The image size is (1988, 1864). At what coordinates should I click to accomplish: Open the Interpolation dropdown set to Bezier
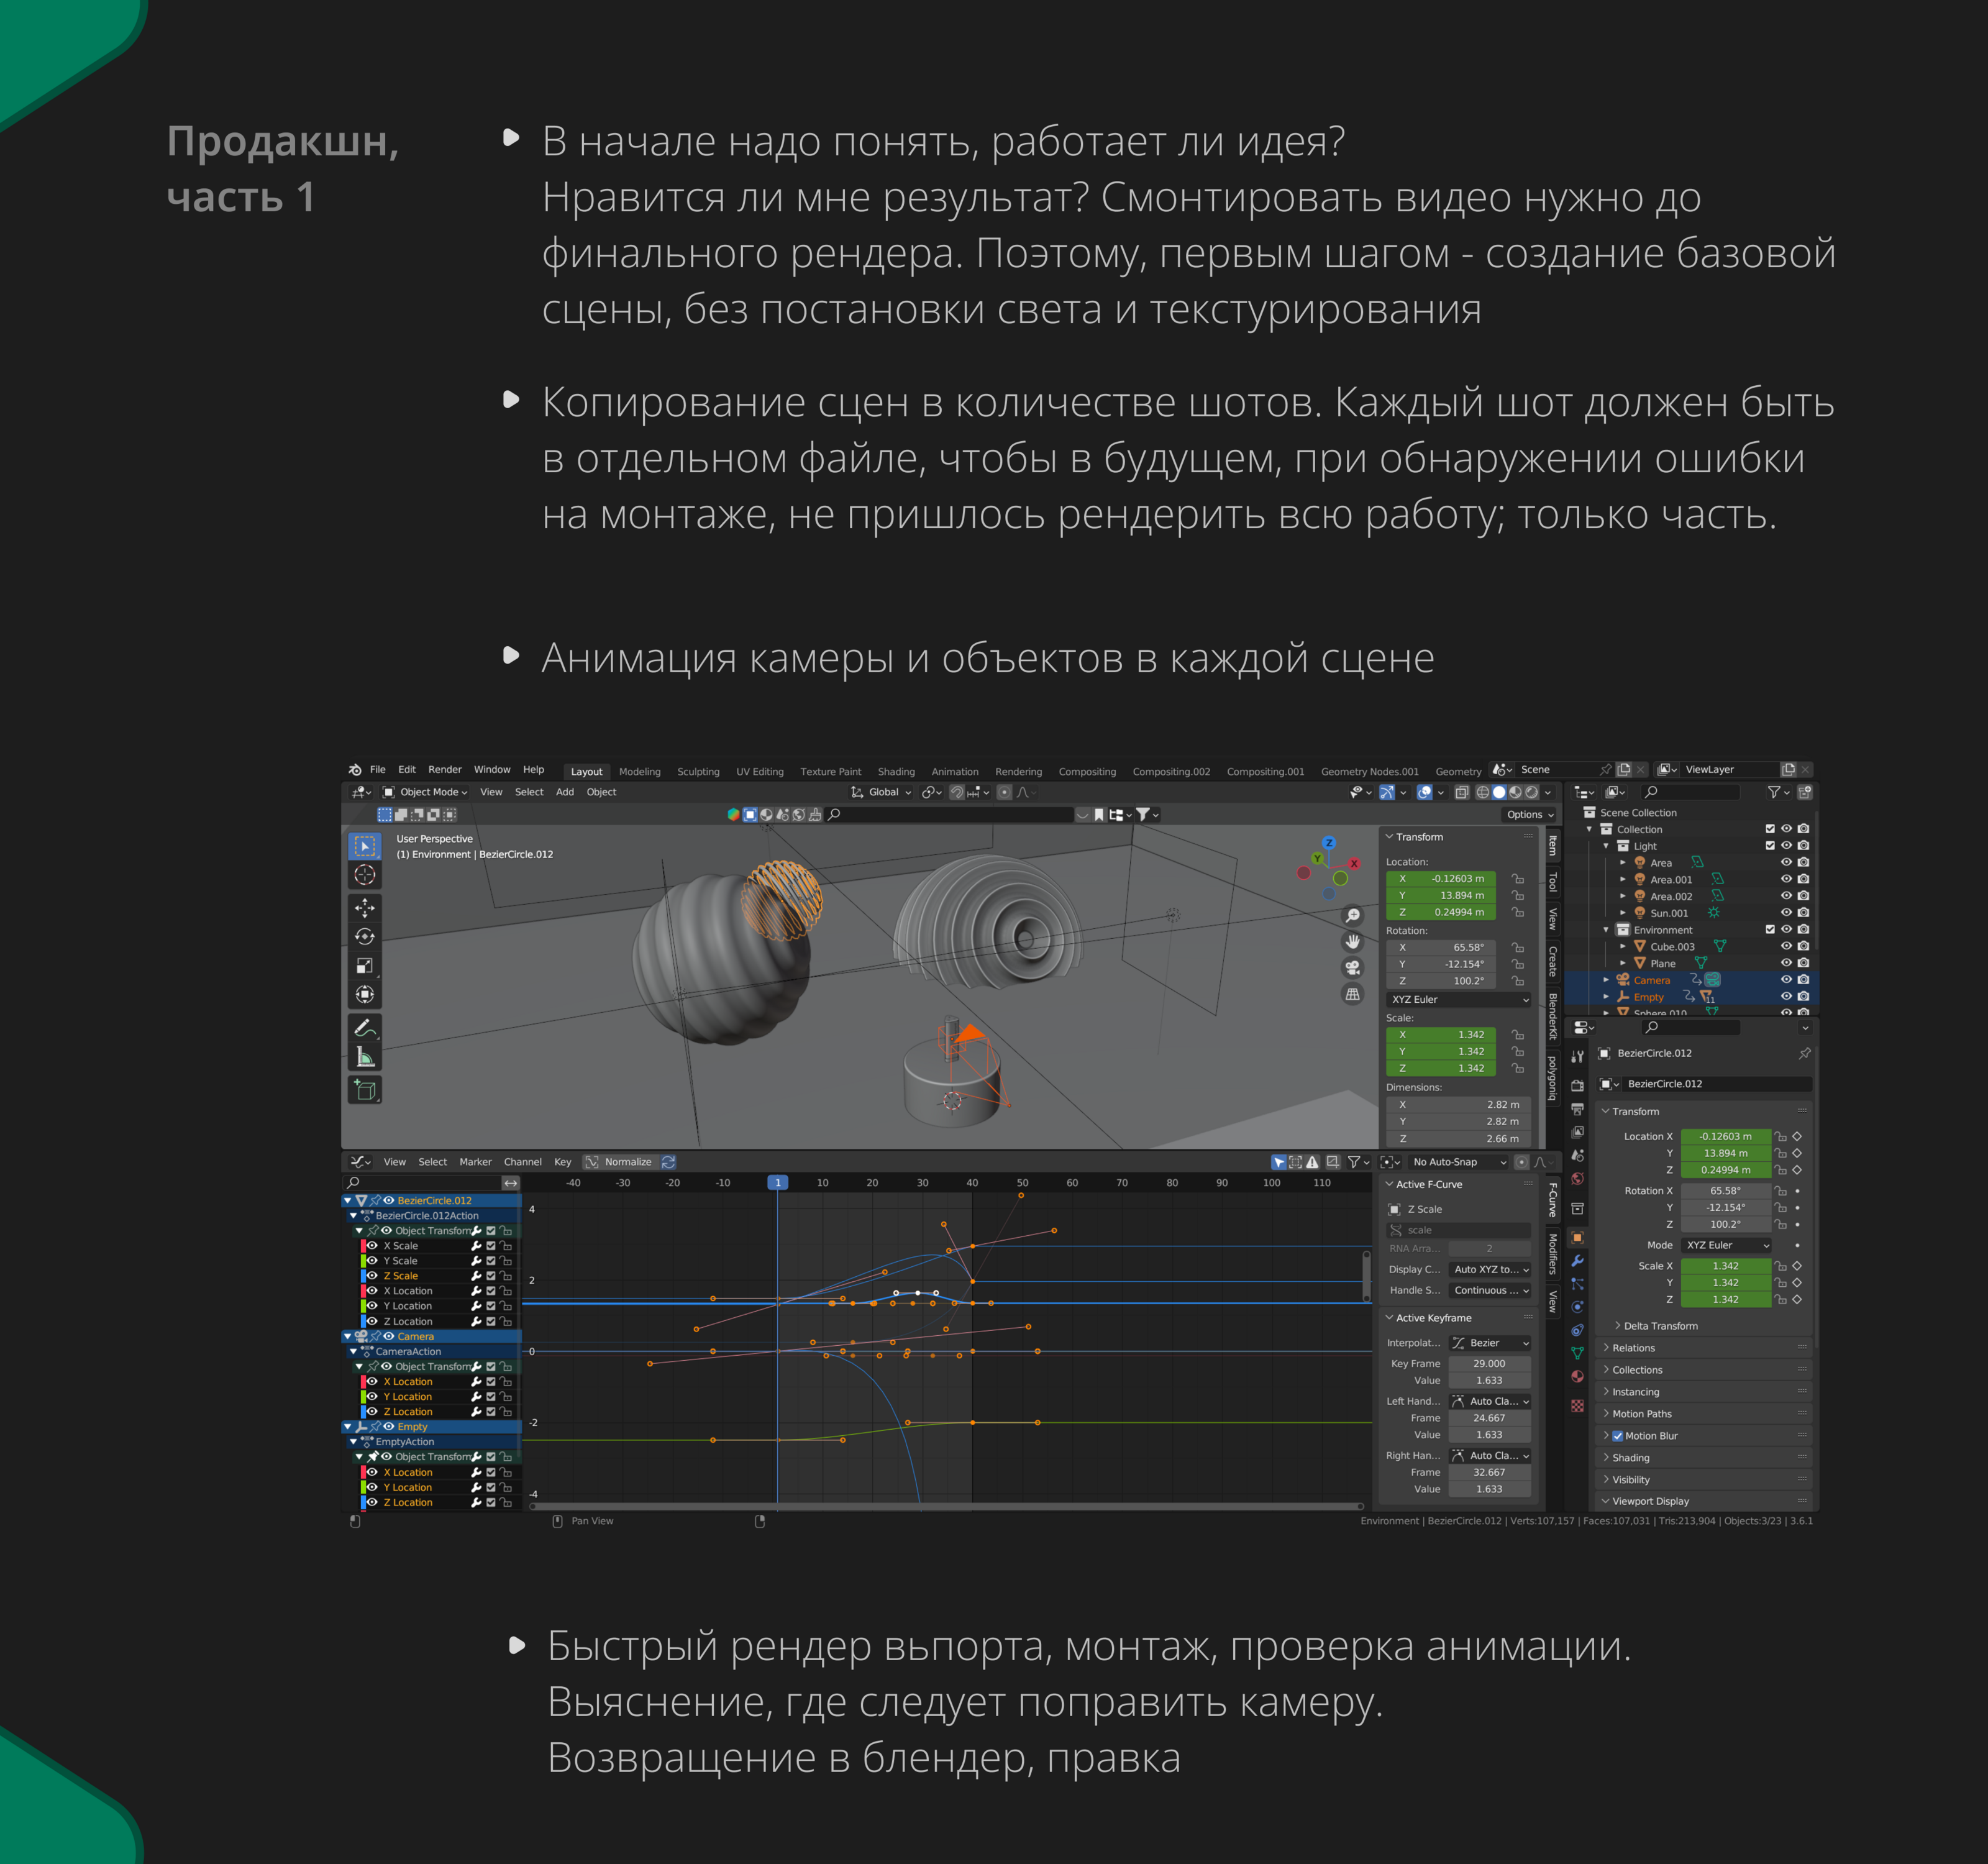tap(1490, 1343)
